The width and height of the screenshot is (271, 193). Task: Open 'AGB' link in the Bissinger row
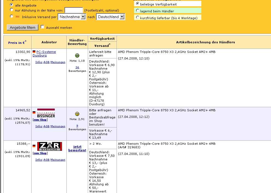[x=46, y=126]
